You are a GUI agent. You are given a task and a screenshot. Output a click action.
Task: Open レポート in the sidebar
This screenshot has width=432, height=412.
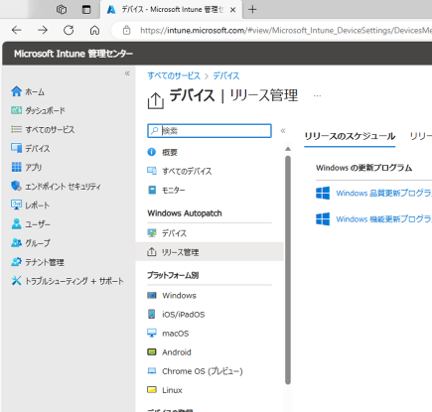[30, 206]
